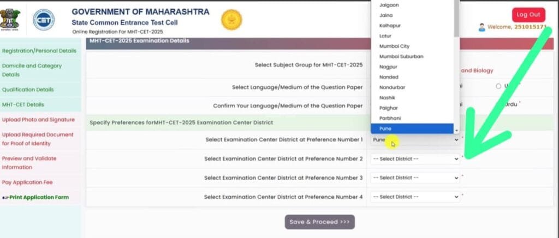Click the CET Cell circular logo
Screen dimensions: 559x238
(43, 20)
